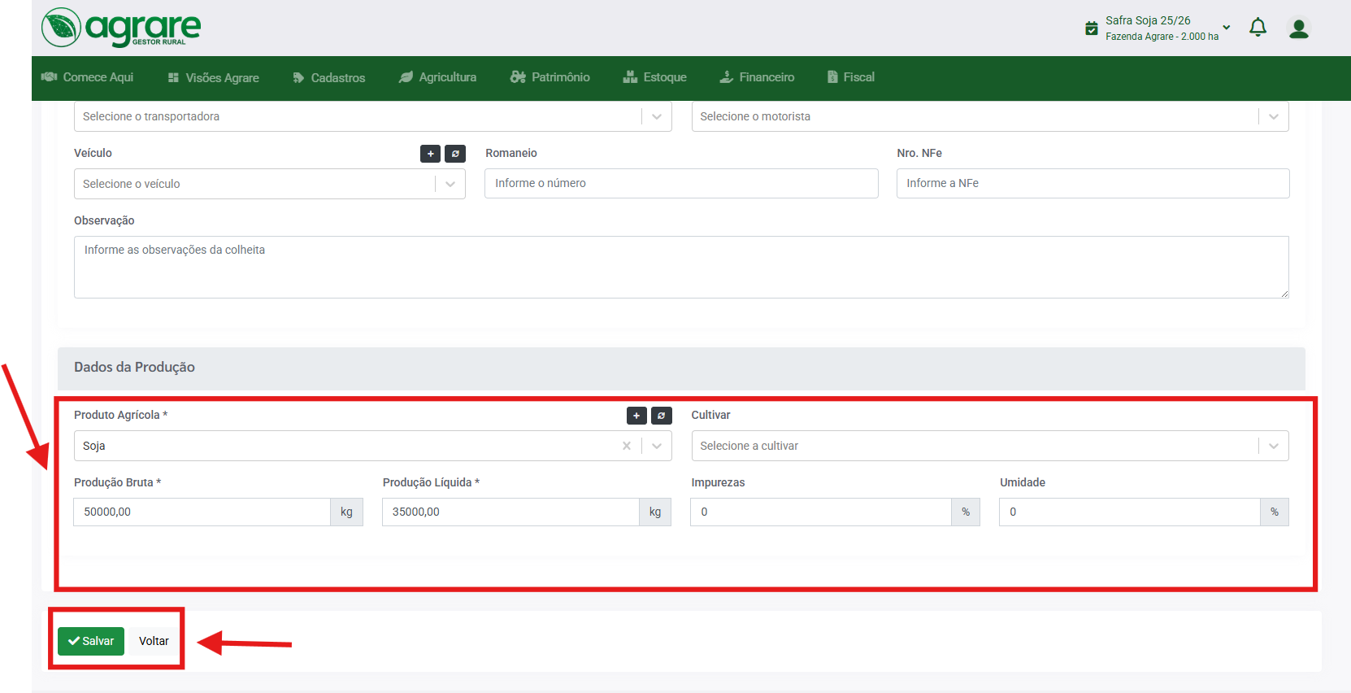Click the kg unit of Produção Bruta
The image size is (1351, 693).
pyautogui.click(x=346, y=512)
